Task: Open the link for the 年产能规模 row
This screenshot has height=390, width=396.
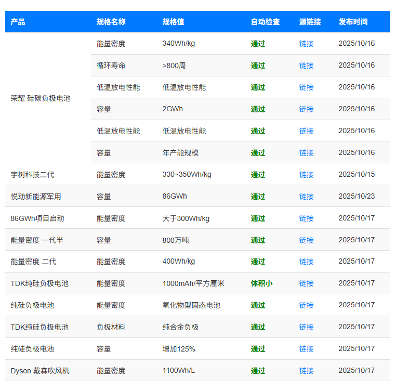Action: pos(306,153)
